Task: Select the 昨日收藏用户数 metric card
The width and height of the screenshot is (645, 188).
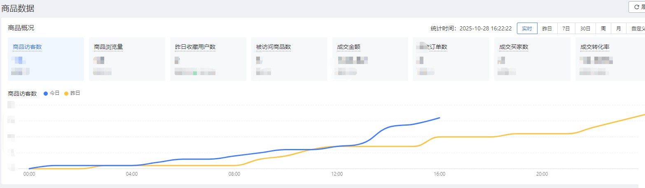Action: [208, 59]
